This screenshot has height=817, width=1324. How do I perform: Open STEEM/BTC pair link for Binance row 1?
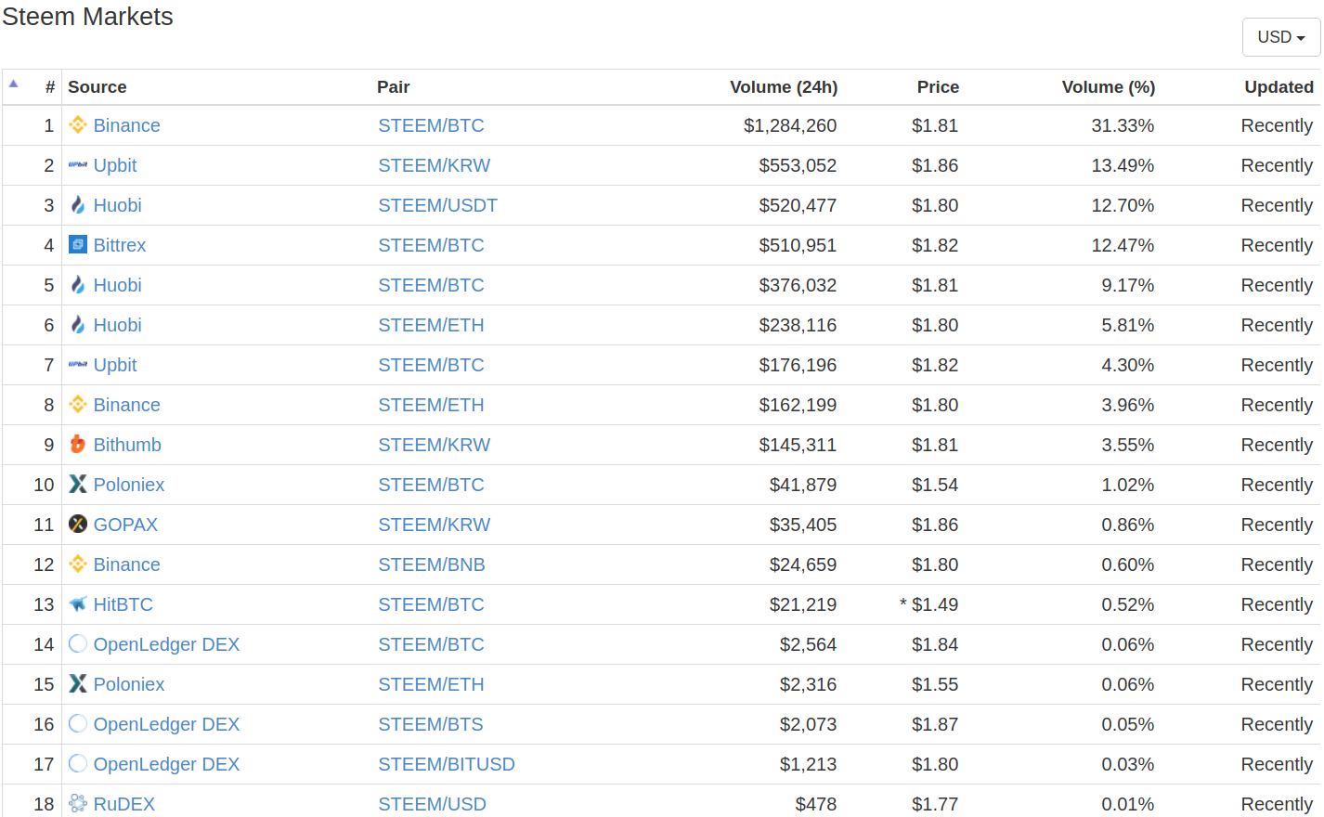[431, 125]
